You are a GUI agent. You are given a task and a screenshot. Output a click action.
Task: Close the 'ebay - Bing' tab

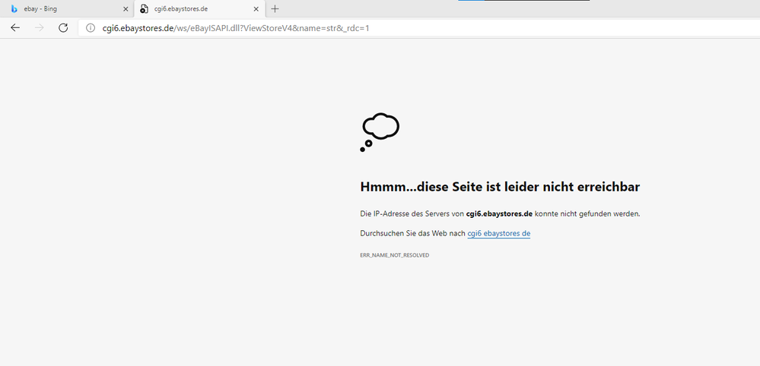[x=126, y=8]
